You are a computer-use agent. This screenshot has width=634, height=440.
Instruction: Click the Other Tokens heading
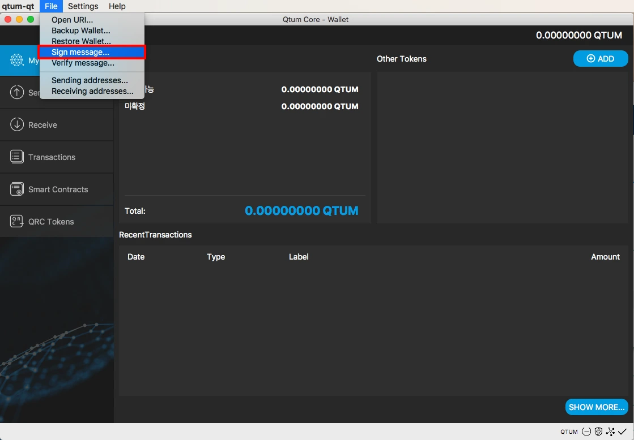tap(402, 59)
